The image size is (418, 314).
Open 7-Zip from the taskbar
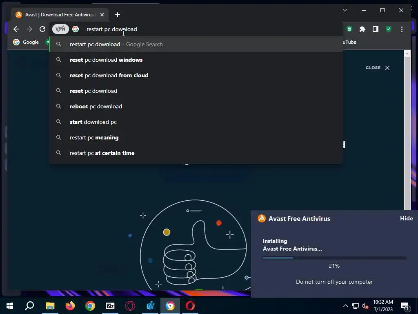click(x=110, y=306)
